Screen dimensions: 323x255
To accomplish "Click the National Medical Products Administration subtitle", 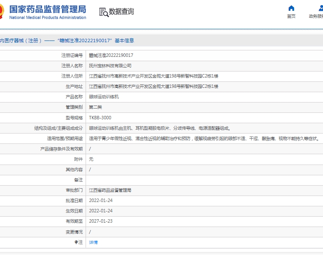I will [48, 18].
